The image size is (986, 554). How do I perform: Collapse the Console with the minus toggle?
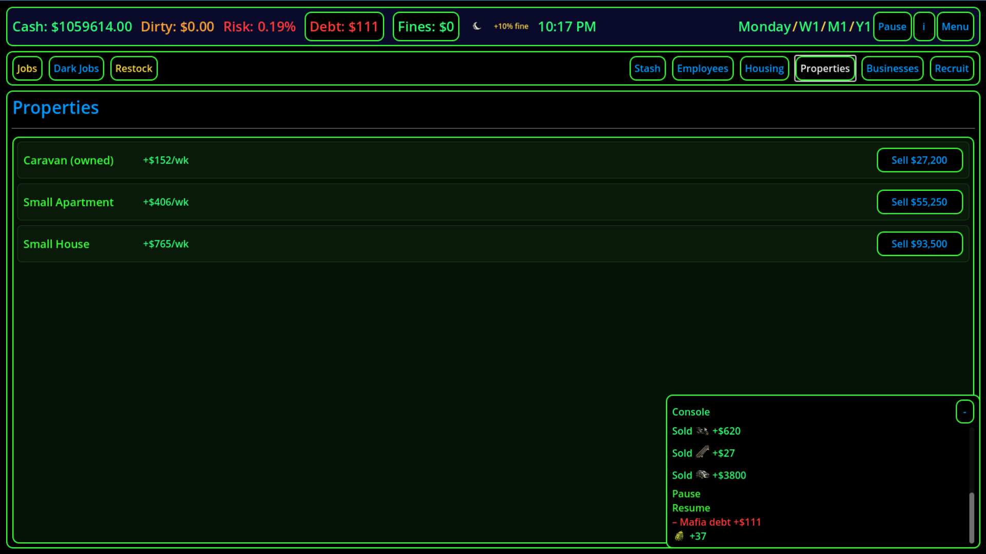965,412
